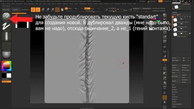Image resolution: width=194 pixels, height=109 pixels.
Task: Open the Texture Off selector
Action: point(6,46)
